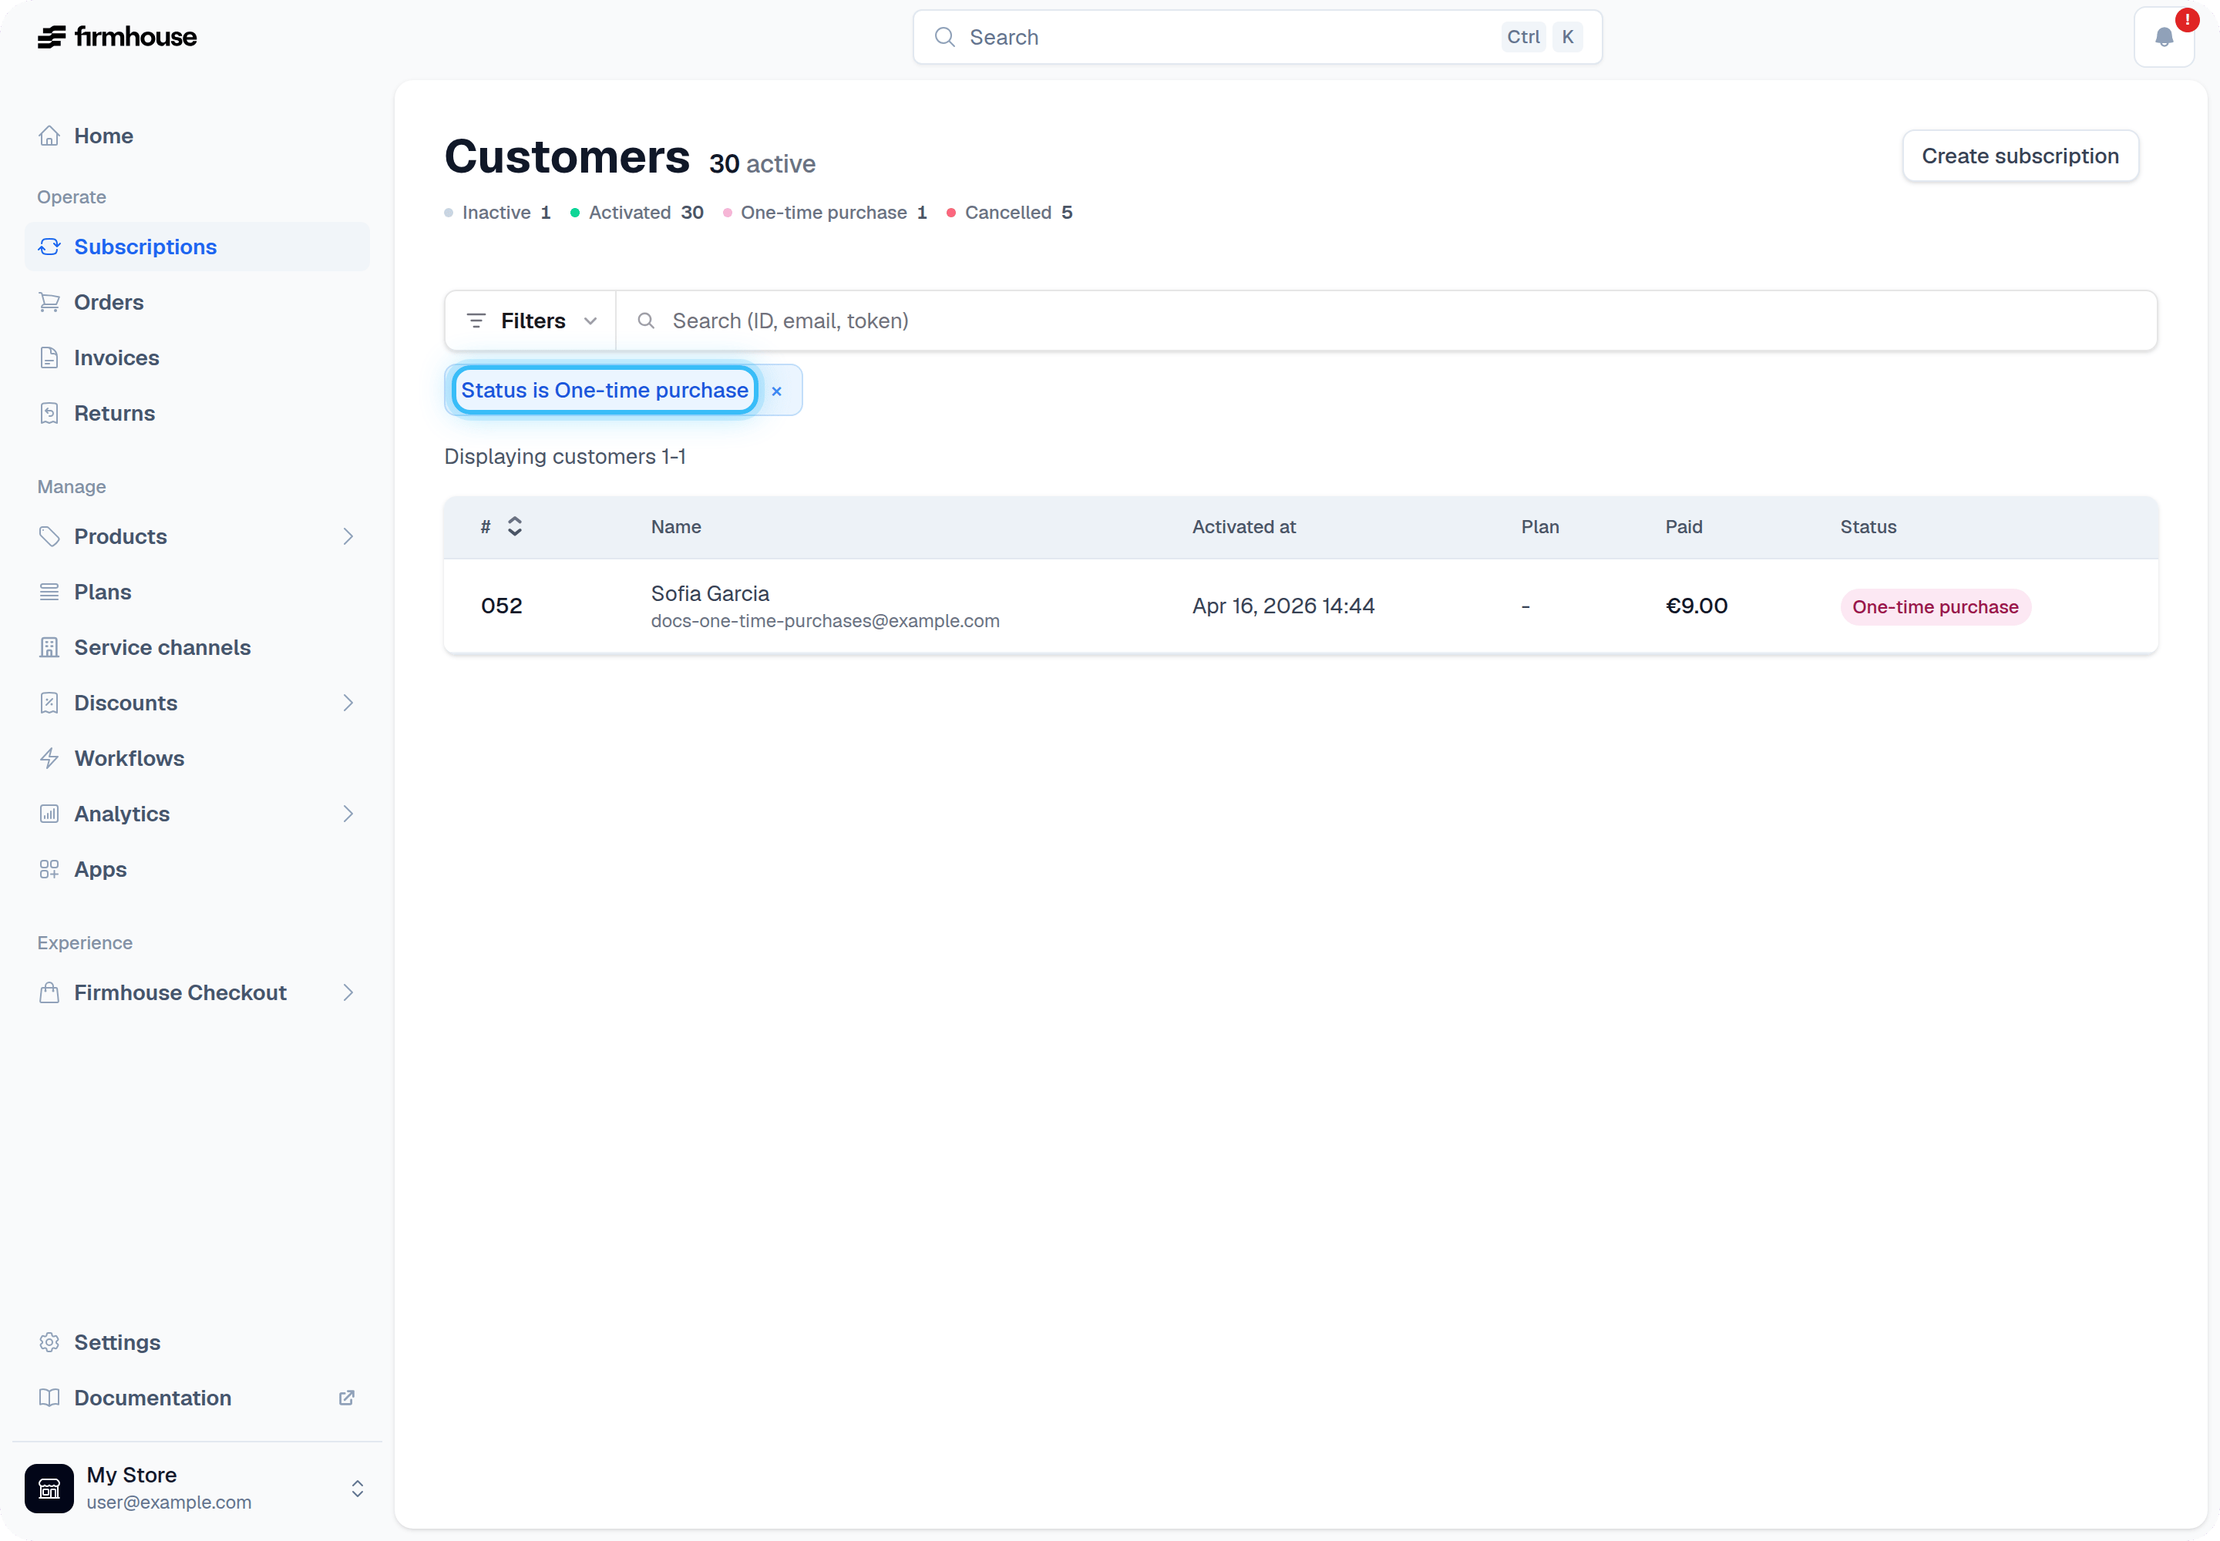Viewport: 2220px width, 1541px height.
Task: Click the Settings gear icon
Action: (49, 1342)
